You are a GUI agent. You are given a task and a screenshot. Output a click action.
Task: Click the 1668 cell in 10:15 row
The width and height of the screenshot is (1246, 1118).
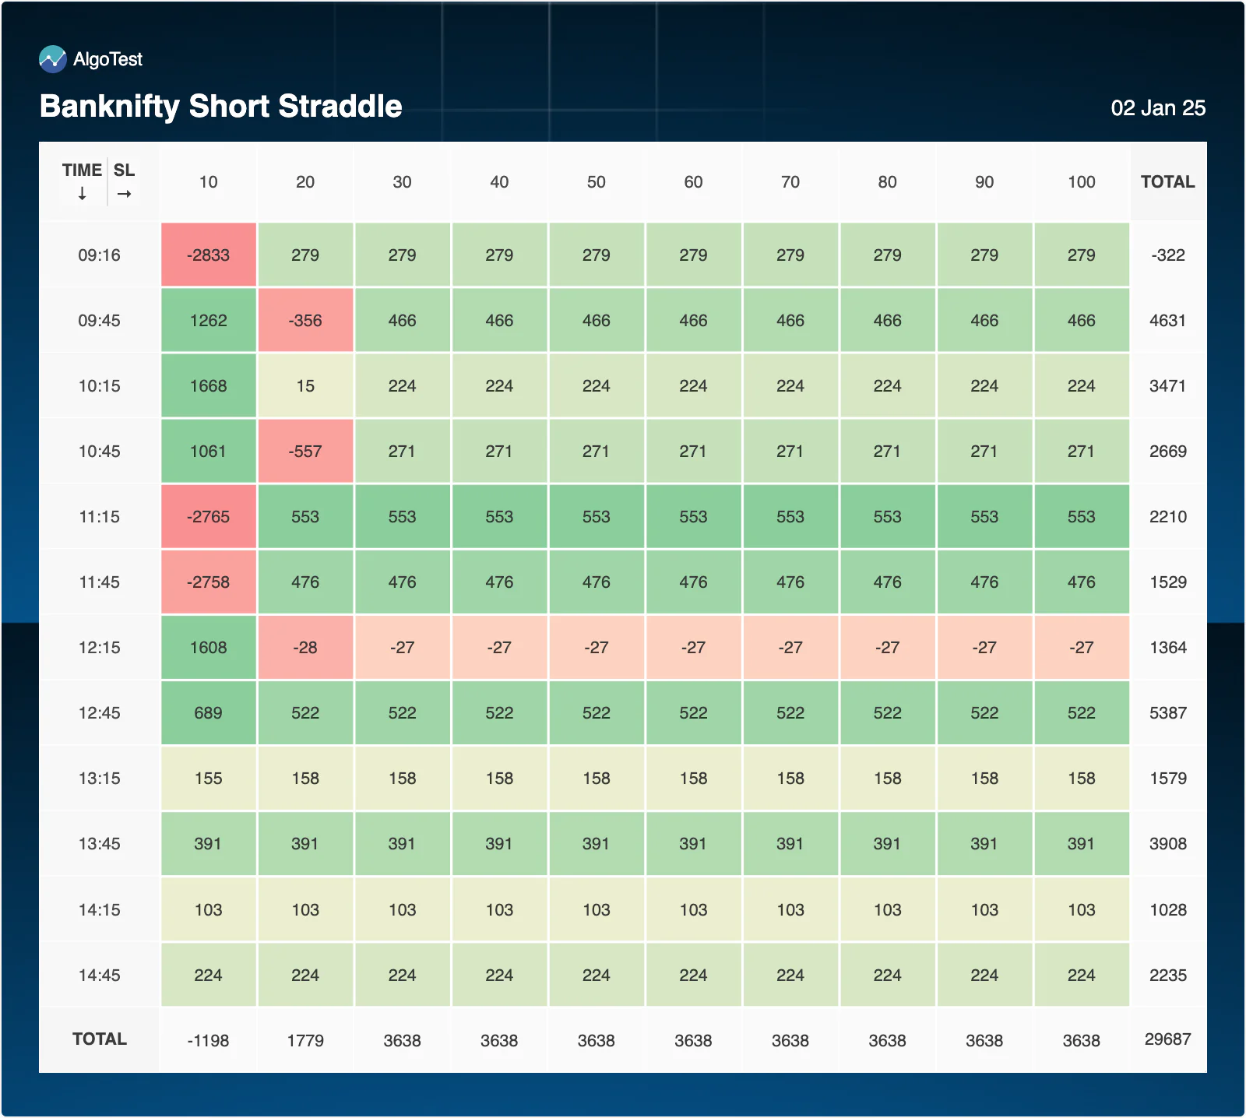(x=208, y=385)
